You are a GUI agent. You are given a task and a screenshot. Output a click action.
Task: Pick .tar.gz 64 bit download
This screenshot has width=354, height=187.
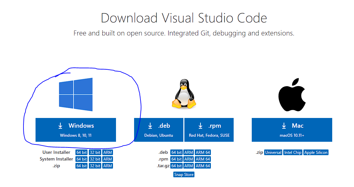(176, 166)
